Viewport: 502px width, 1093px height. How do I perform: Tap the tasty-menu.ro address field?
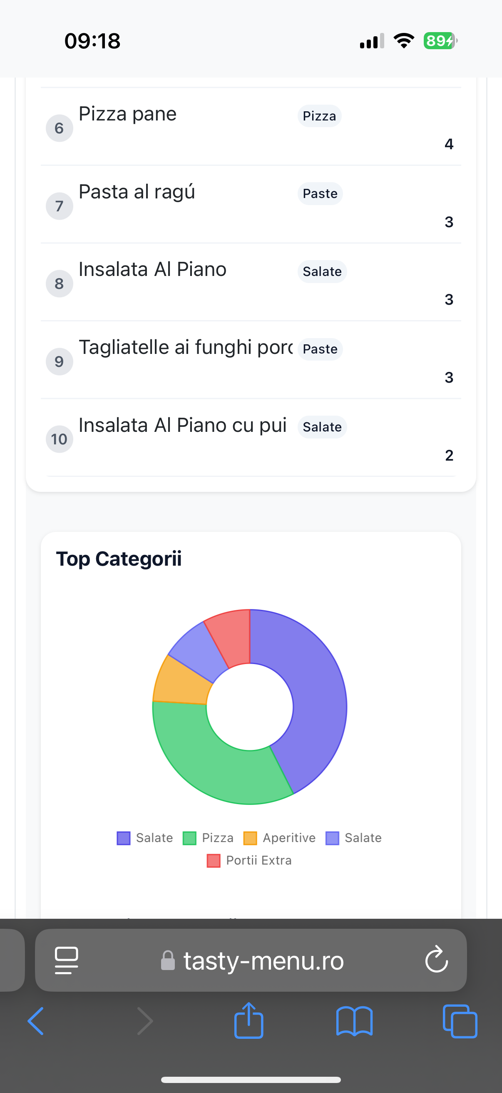point(263,960)
